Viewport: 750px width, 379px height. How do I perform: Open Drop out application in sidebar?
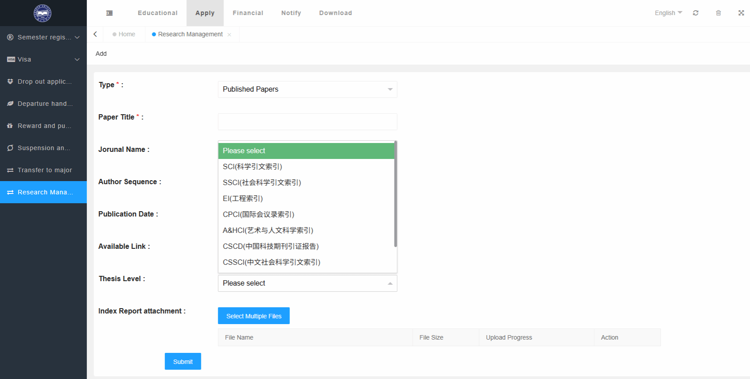click(x=43, y=81)
